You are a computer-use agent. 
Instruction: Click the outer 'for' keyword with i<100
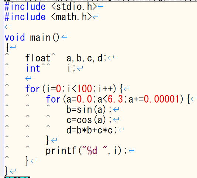pyautogui.click(x=32, y=89)
